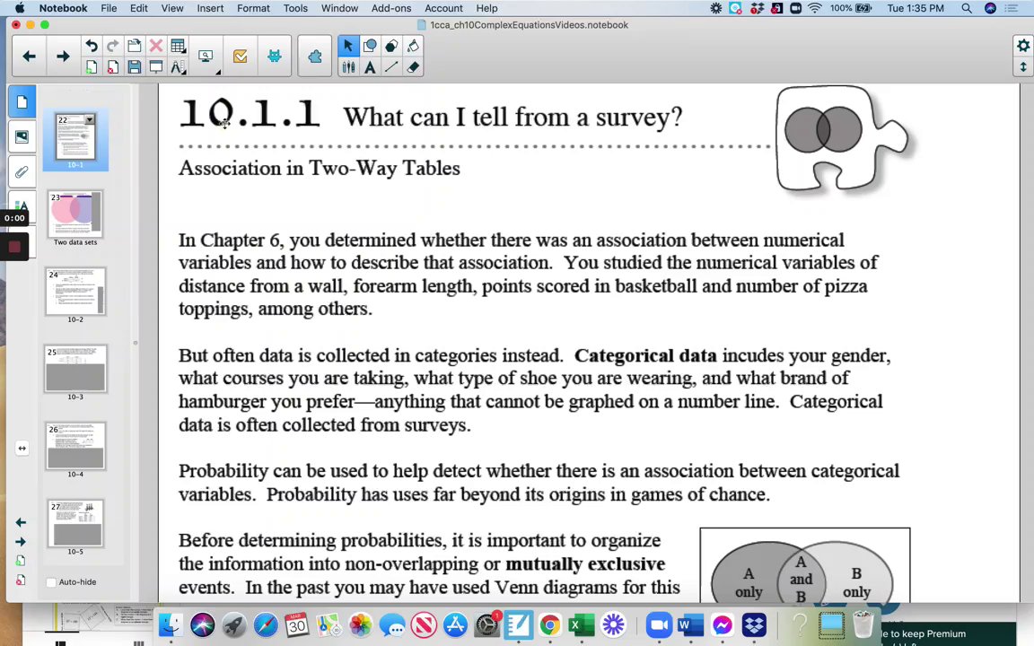Open Finder from the Dock

(171, 624)
